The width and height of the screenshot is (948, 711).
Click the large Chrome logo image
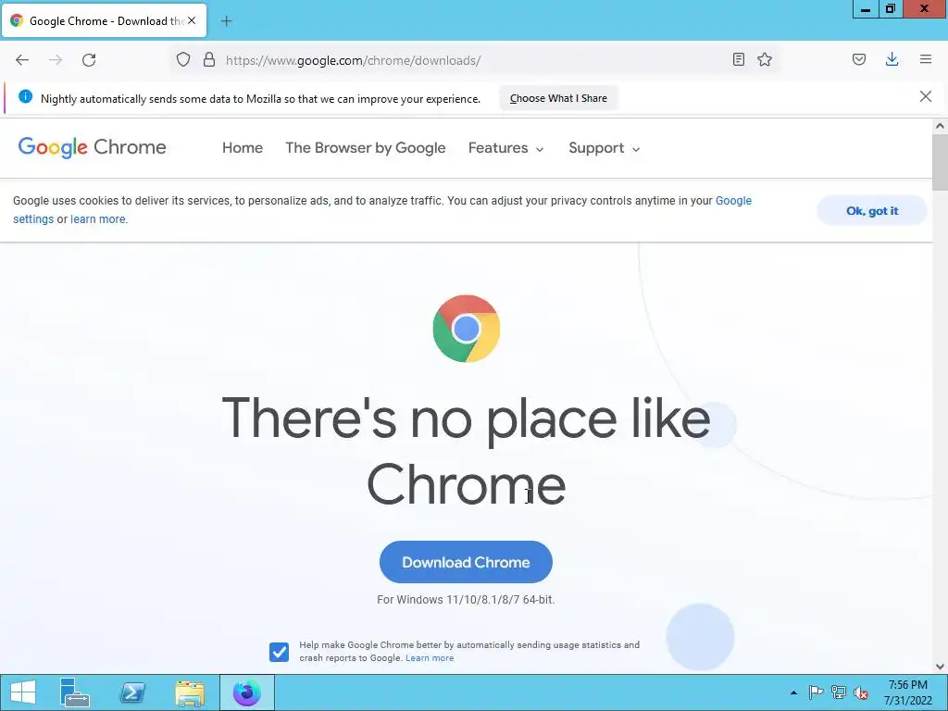point(467,329)
